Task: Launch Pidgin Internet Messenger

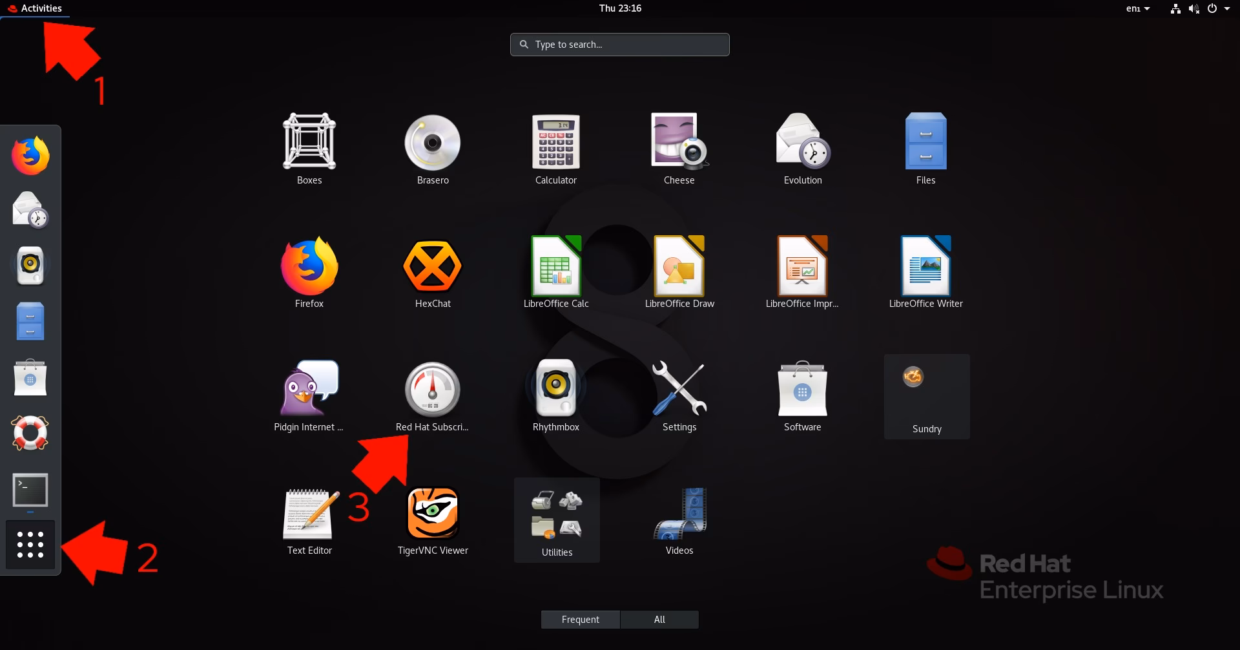Action: coord(309,389)
